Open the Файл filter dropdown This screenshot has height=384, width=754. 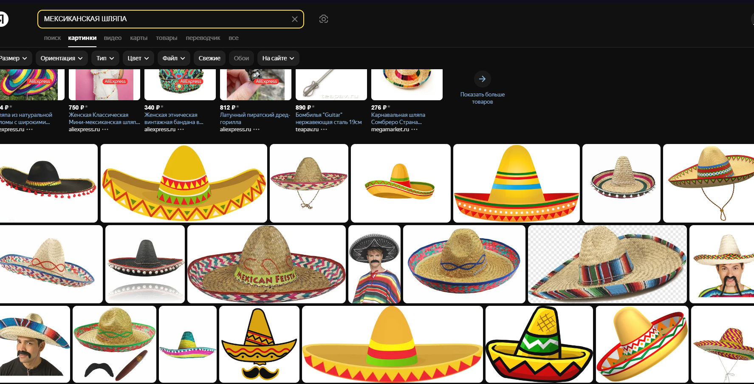pyautogui.click(x=174, y=58)
